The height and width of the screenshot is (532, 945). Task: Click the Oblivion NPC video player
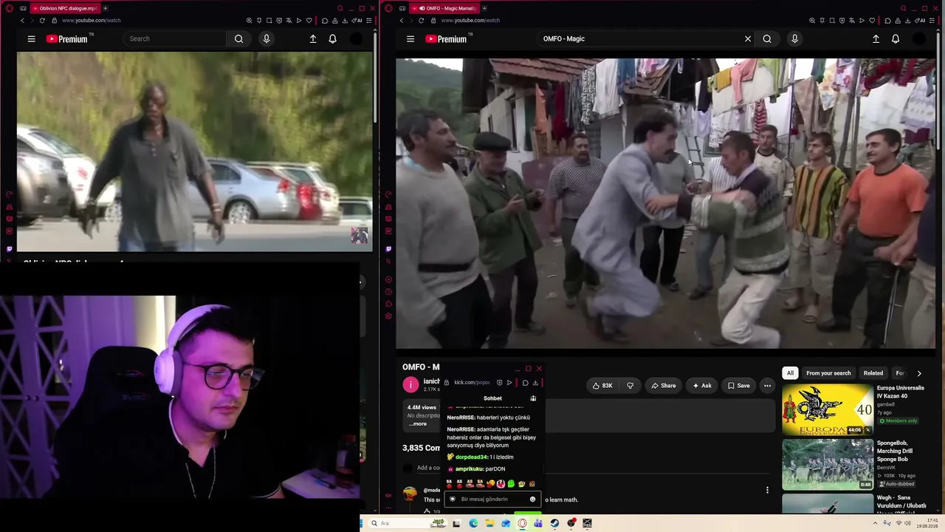click(195, 151)
